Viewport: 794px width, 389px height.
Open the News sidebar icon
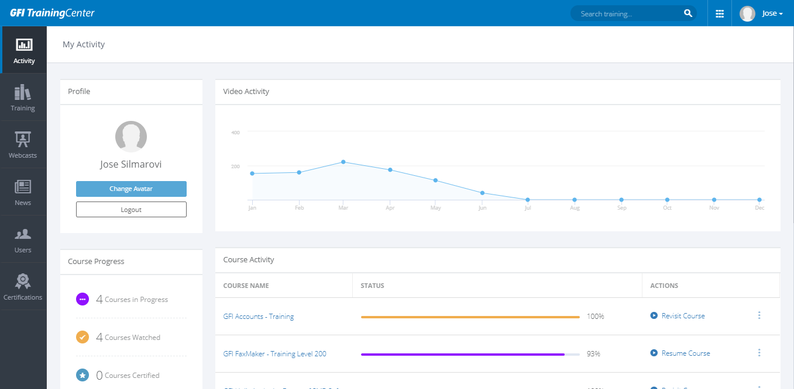[23, 192]
